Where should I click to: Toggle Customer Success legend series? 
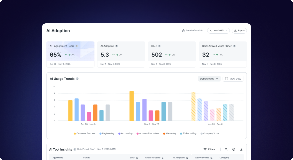point(85,133)
